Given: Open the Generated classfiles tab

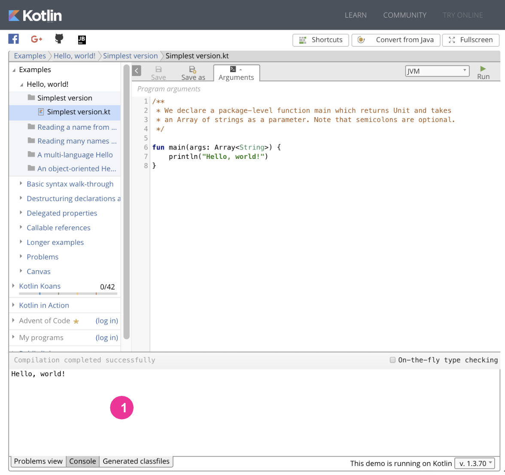Looking at the screenshot, I should [136, 461].
